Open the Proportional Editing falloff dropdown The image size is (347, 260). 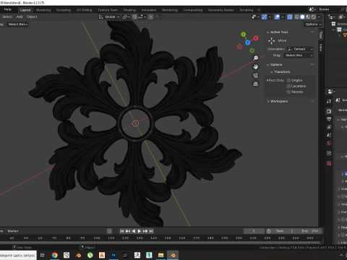point(158,17)
